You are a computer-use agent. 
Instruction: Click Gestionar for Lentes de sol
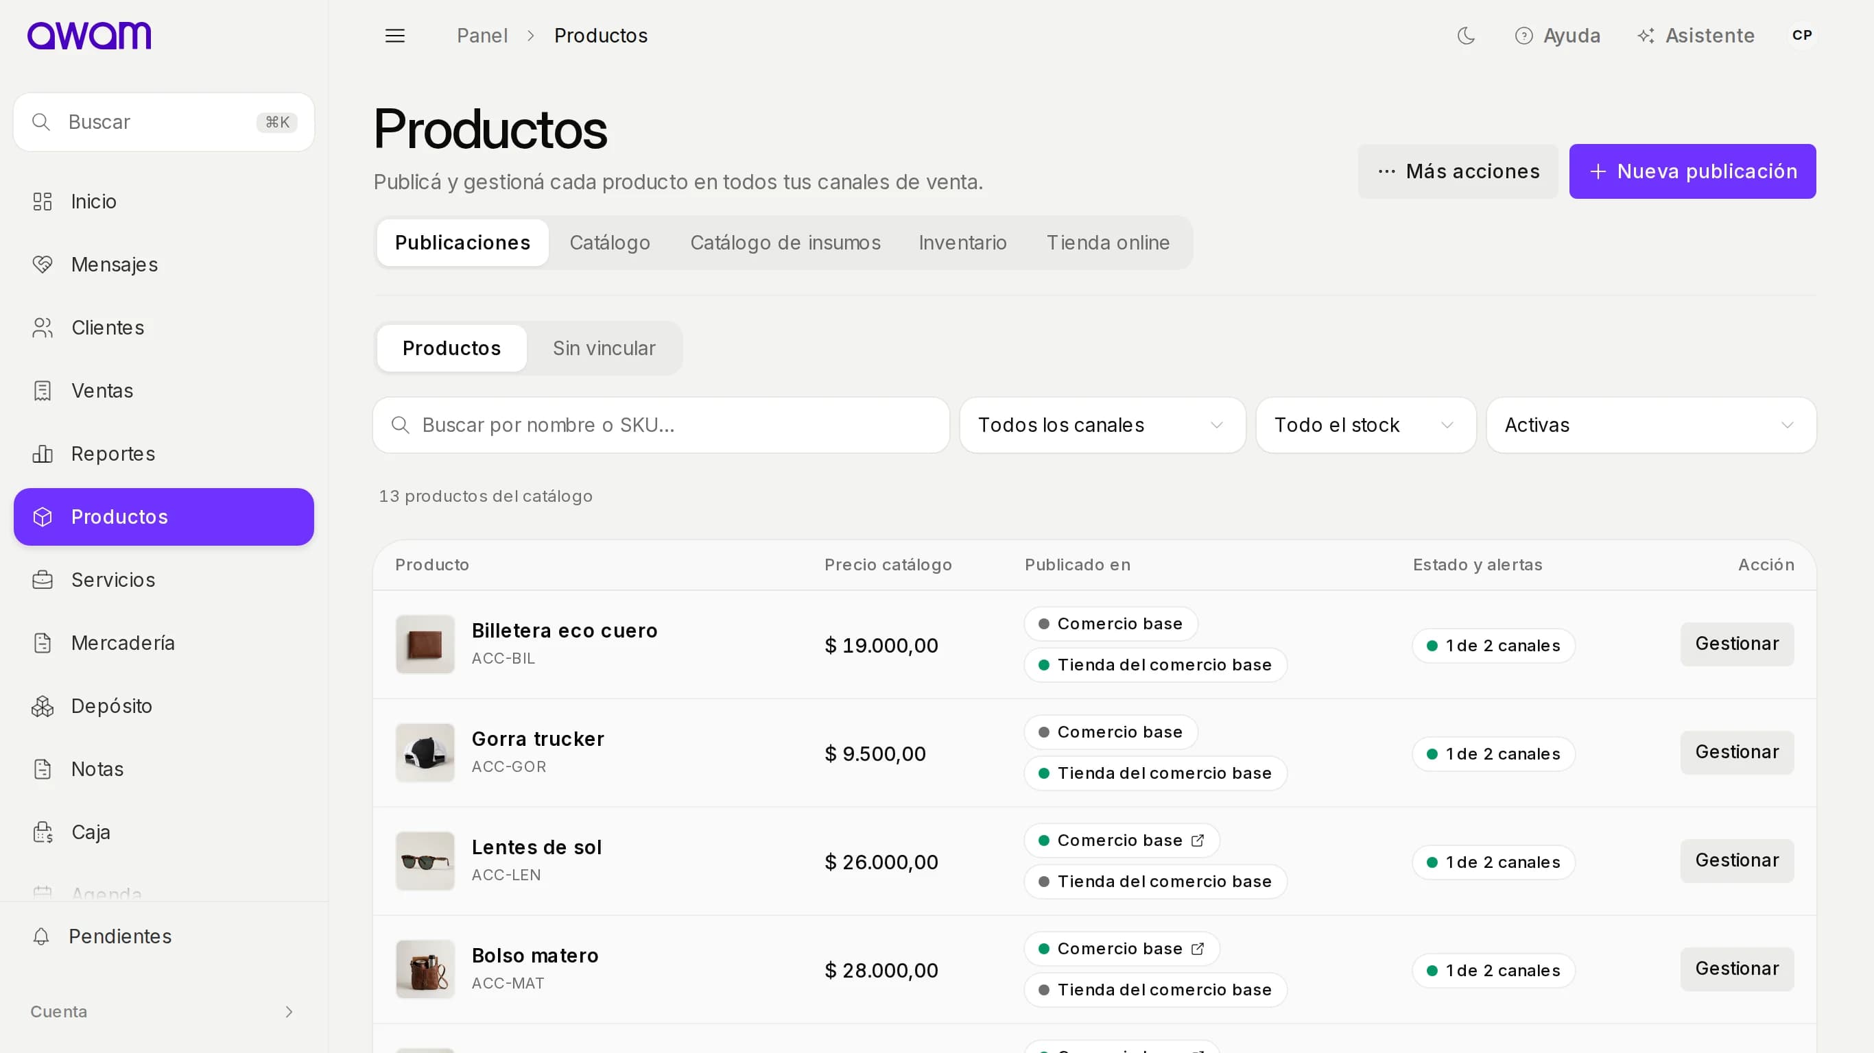coord(1737,861)
